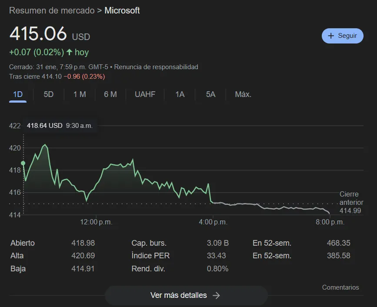Click the green point marker at 9:30 a.m.

[23, 163]
